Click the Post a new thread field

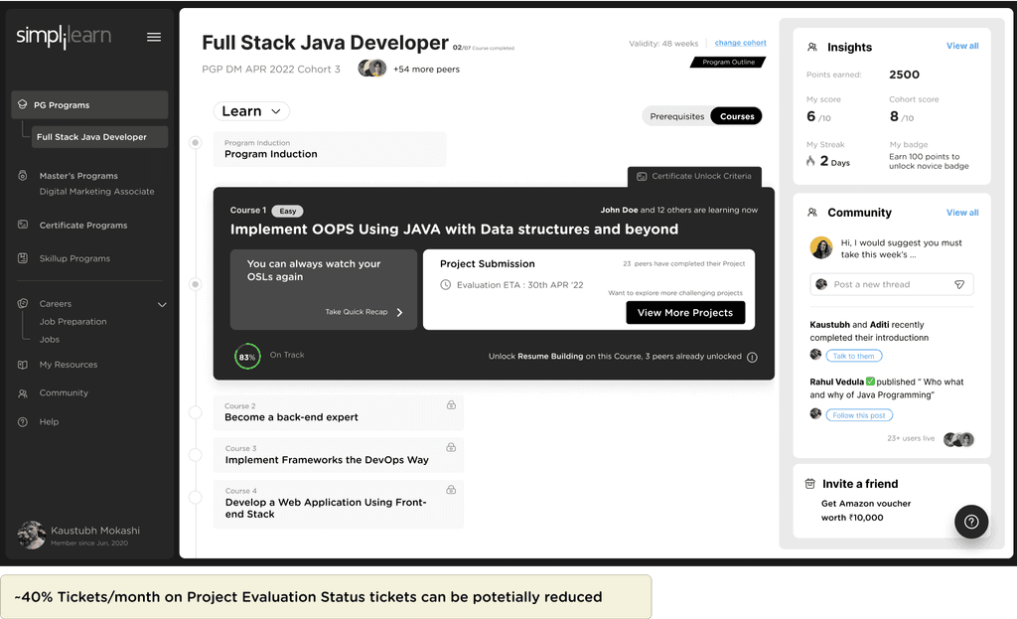(x=892, y=284)
